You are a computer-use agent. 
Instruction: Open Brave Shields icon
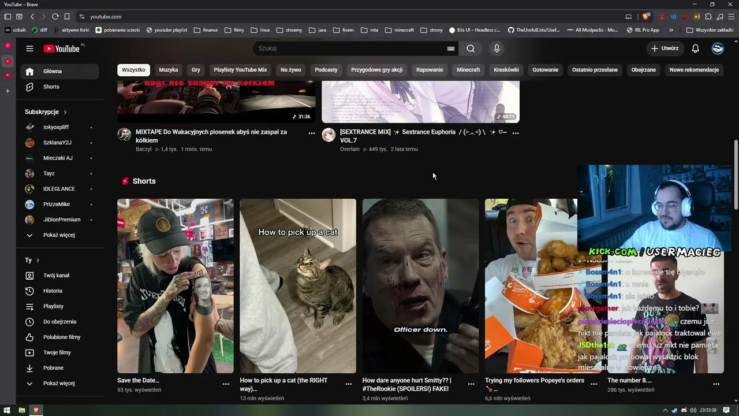[646, 17]
